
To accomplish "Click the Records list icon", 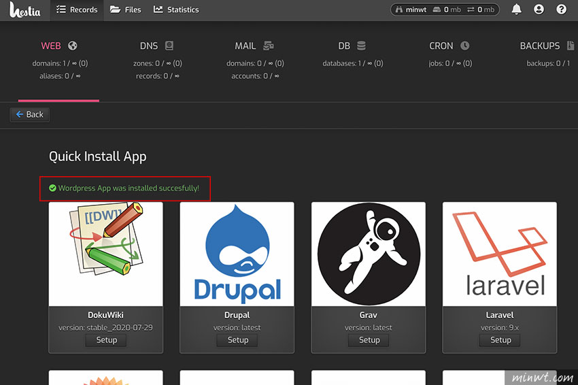I will [x=61, y=10].
